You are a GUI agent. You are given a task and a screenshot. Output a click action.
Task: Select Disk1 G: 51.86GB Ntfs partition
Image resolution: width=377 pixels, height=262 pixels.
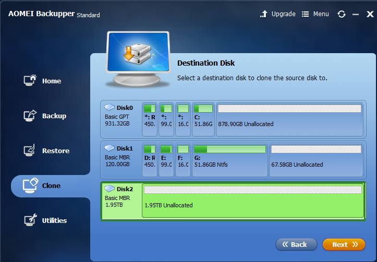pos(230,160)
